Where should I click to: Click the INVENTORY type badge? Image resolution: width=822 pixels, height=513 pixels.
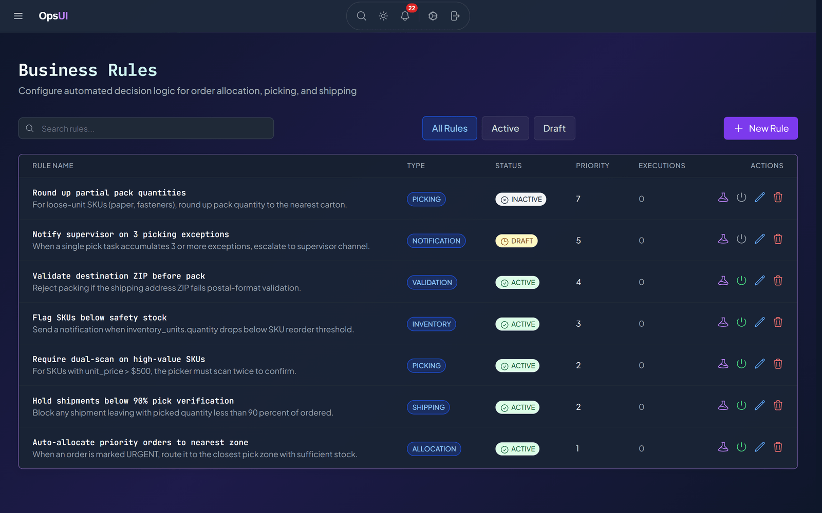pyautogui.click(x=432, y=324)
